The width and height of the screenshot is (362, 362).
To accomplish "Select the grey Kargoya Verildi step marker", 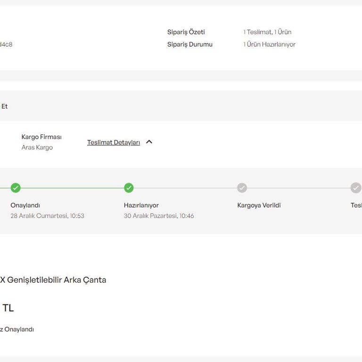I will [x=242, y=188].
